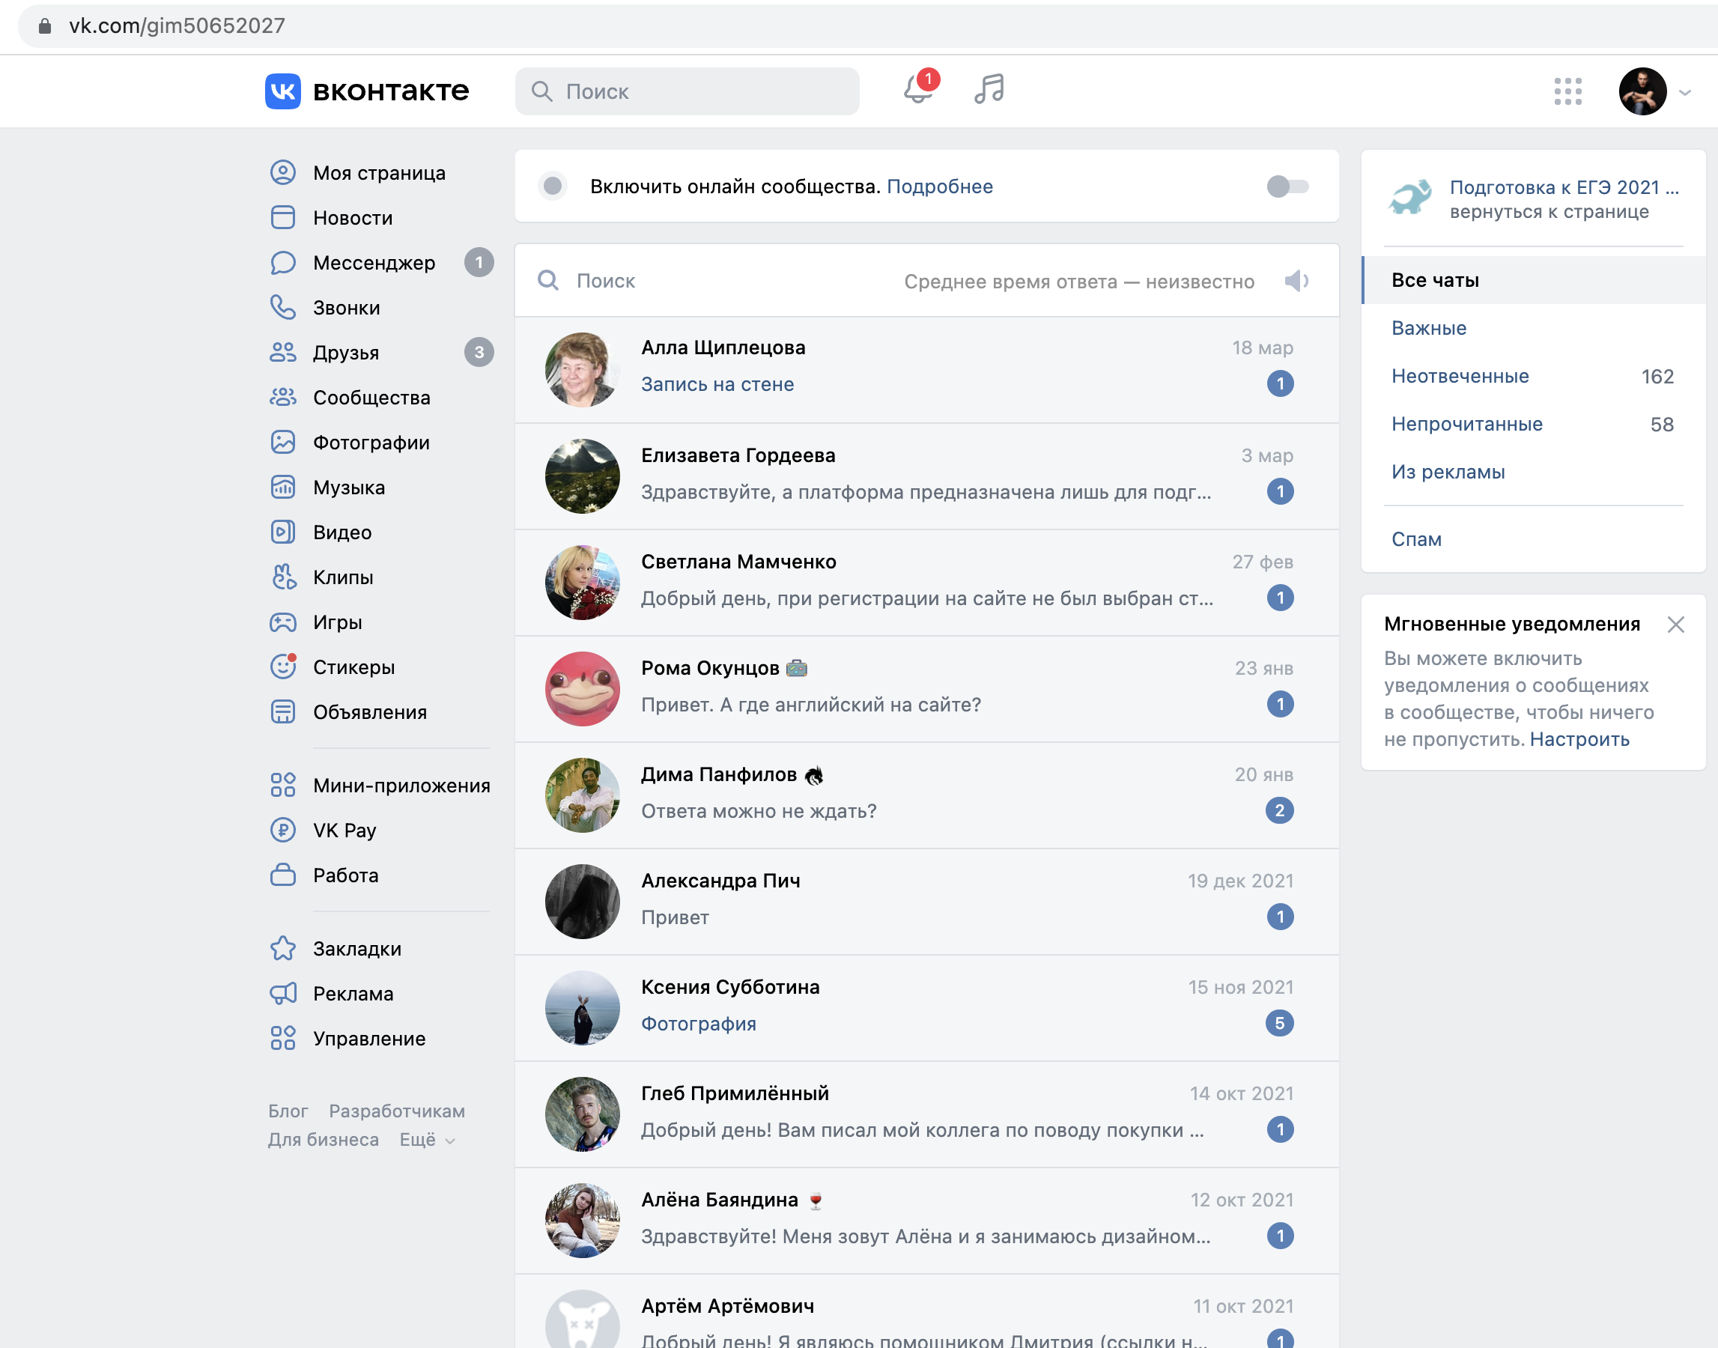The width and height of the screenshot is (1718, 1348).
Task: Click the chat list Поиск field
Action: 710,281
